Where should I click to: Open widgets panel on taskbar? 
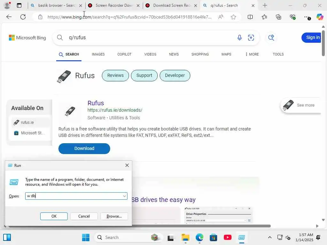(x=7, y=237)
